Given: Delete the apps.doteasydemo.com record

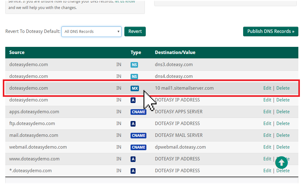Looking at the screenshot, I should point(283,112).
